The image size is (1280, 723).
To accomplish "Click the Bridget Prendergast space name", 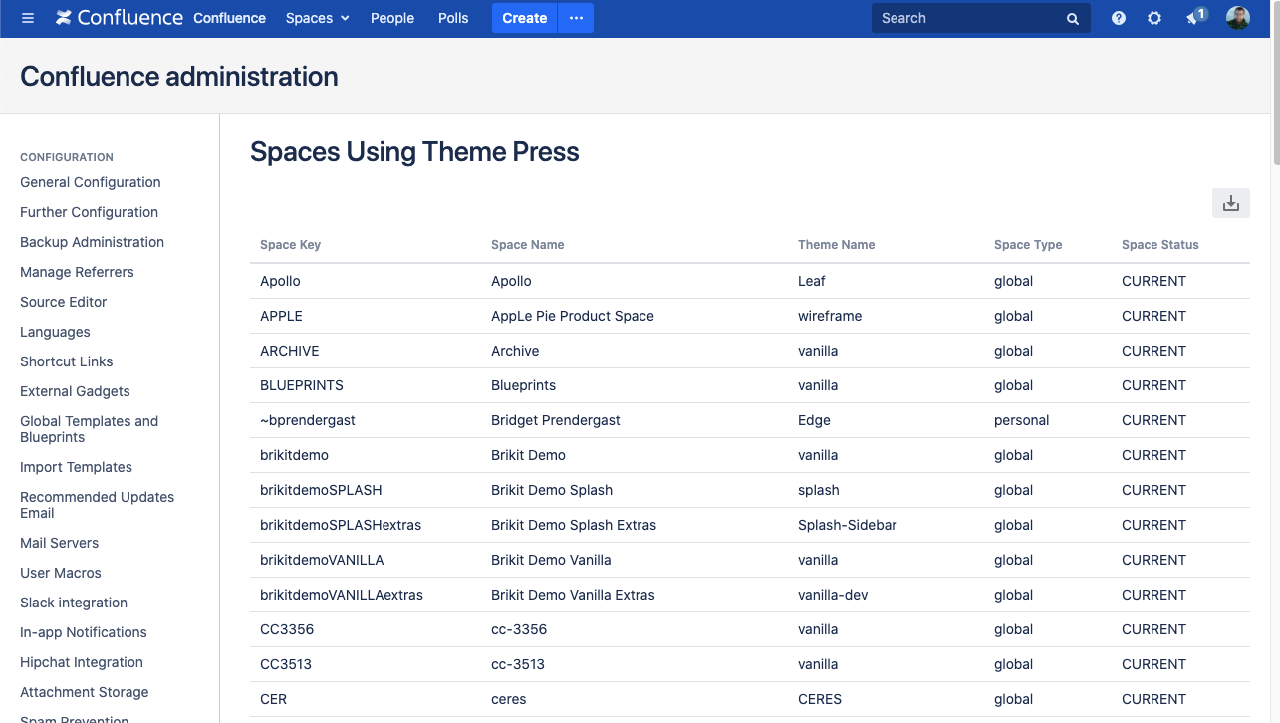I will pos(556,420).
